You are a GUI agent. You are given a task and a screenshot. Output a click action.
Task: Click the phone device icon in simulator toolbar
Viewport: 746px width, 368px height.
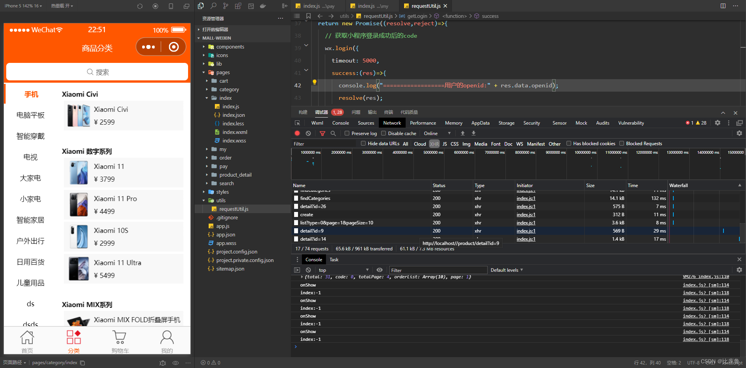point(171,6)
